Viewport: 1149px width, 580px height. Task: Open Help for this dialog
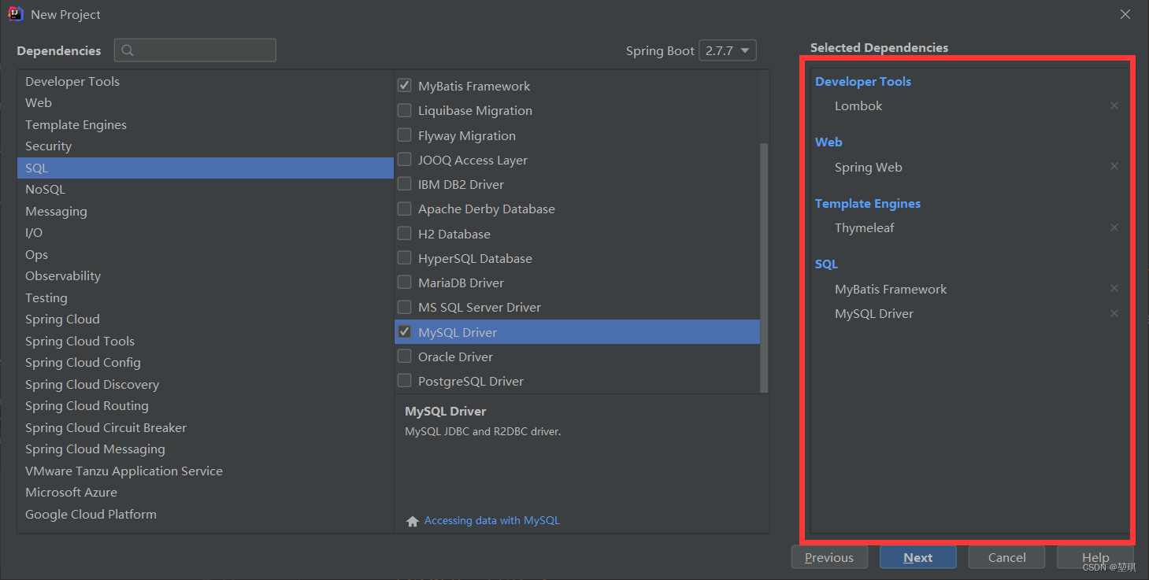[1095, 557]
